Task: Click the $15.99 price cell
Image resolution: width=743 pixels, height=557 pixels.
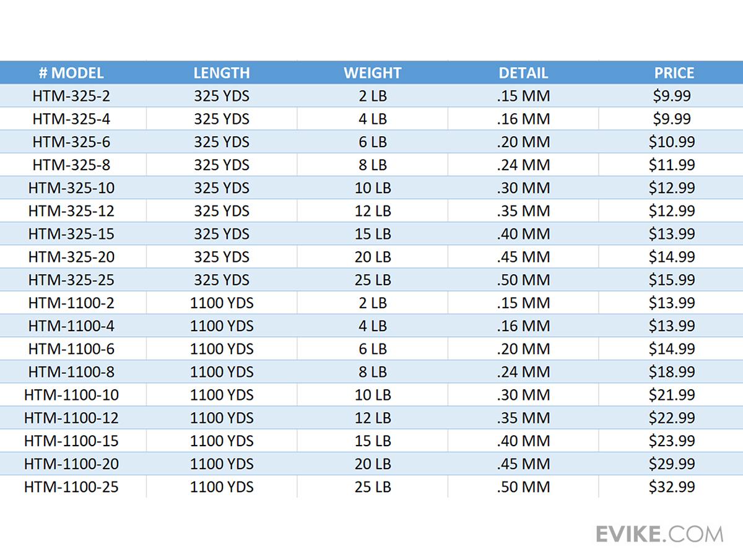Action: (x=672, y=280)
